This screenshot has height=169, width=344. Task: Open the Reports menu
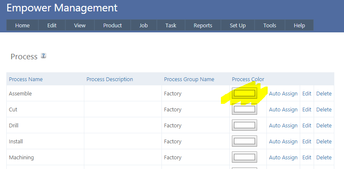203,25
